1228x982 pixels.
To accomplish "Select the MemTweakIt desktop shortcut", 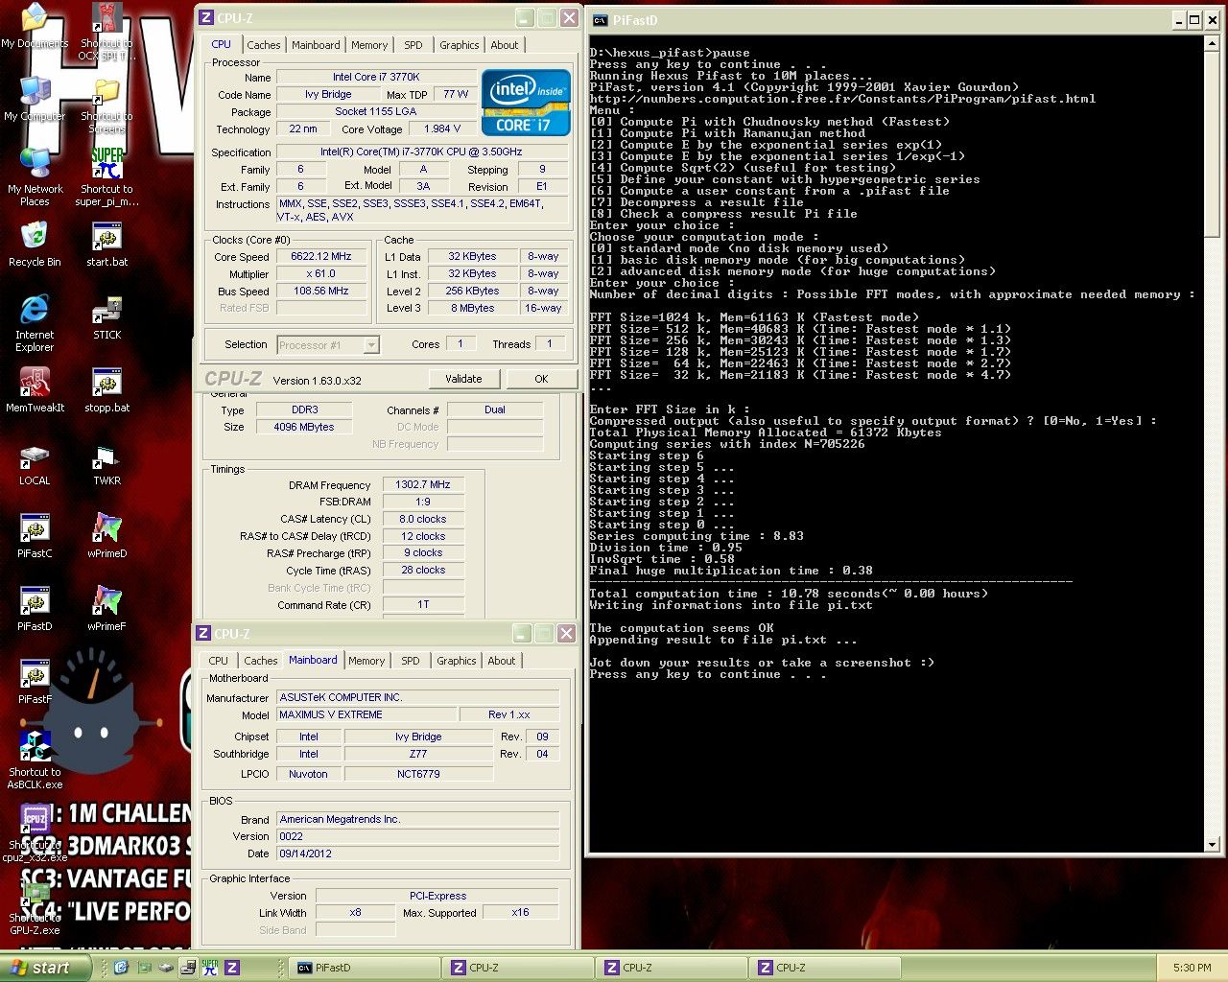I will 35,390.
